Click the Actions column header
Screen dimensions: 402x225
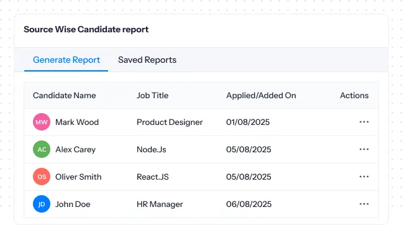tap(354, 96)
